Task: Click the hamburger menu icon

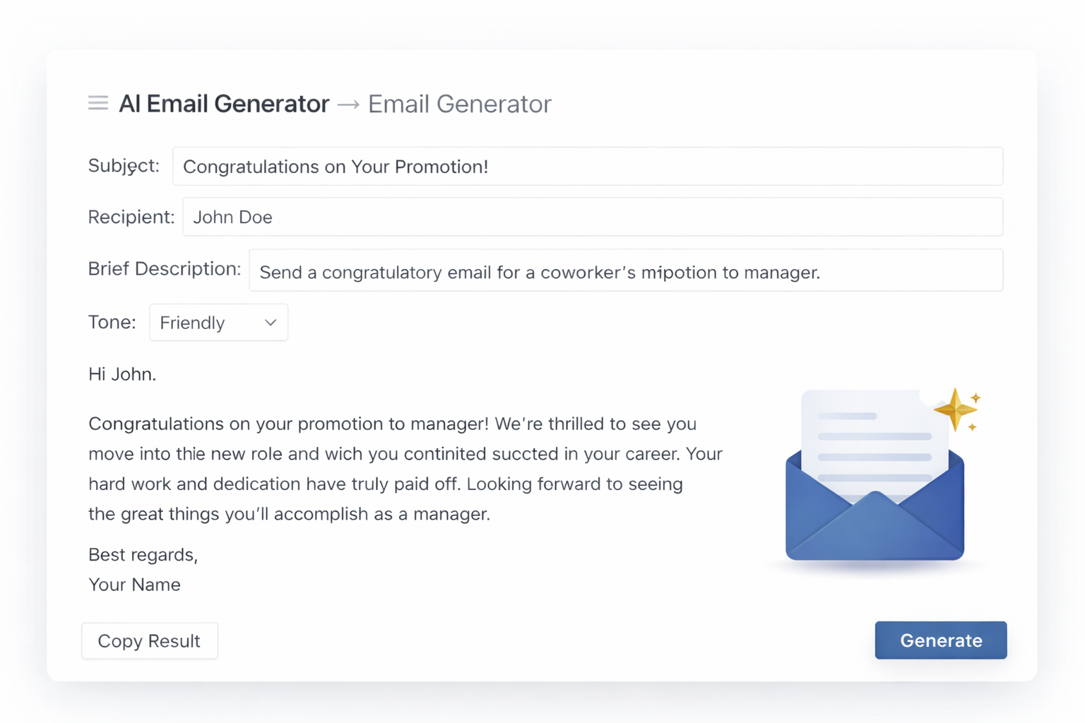Action: click(x=97, y=102)
